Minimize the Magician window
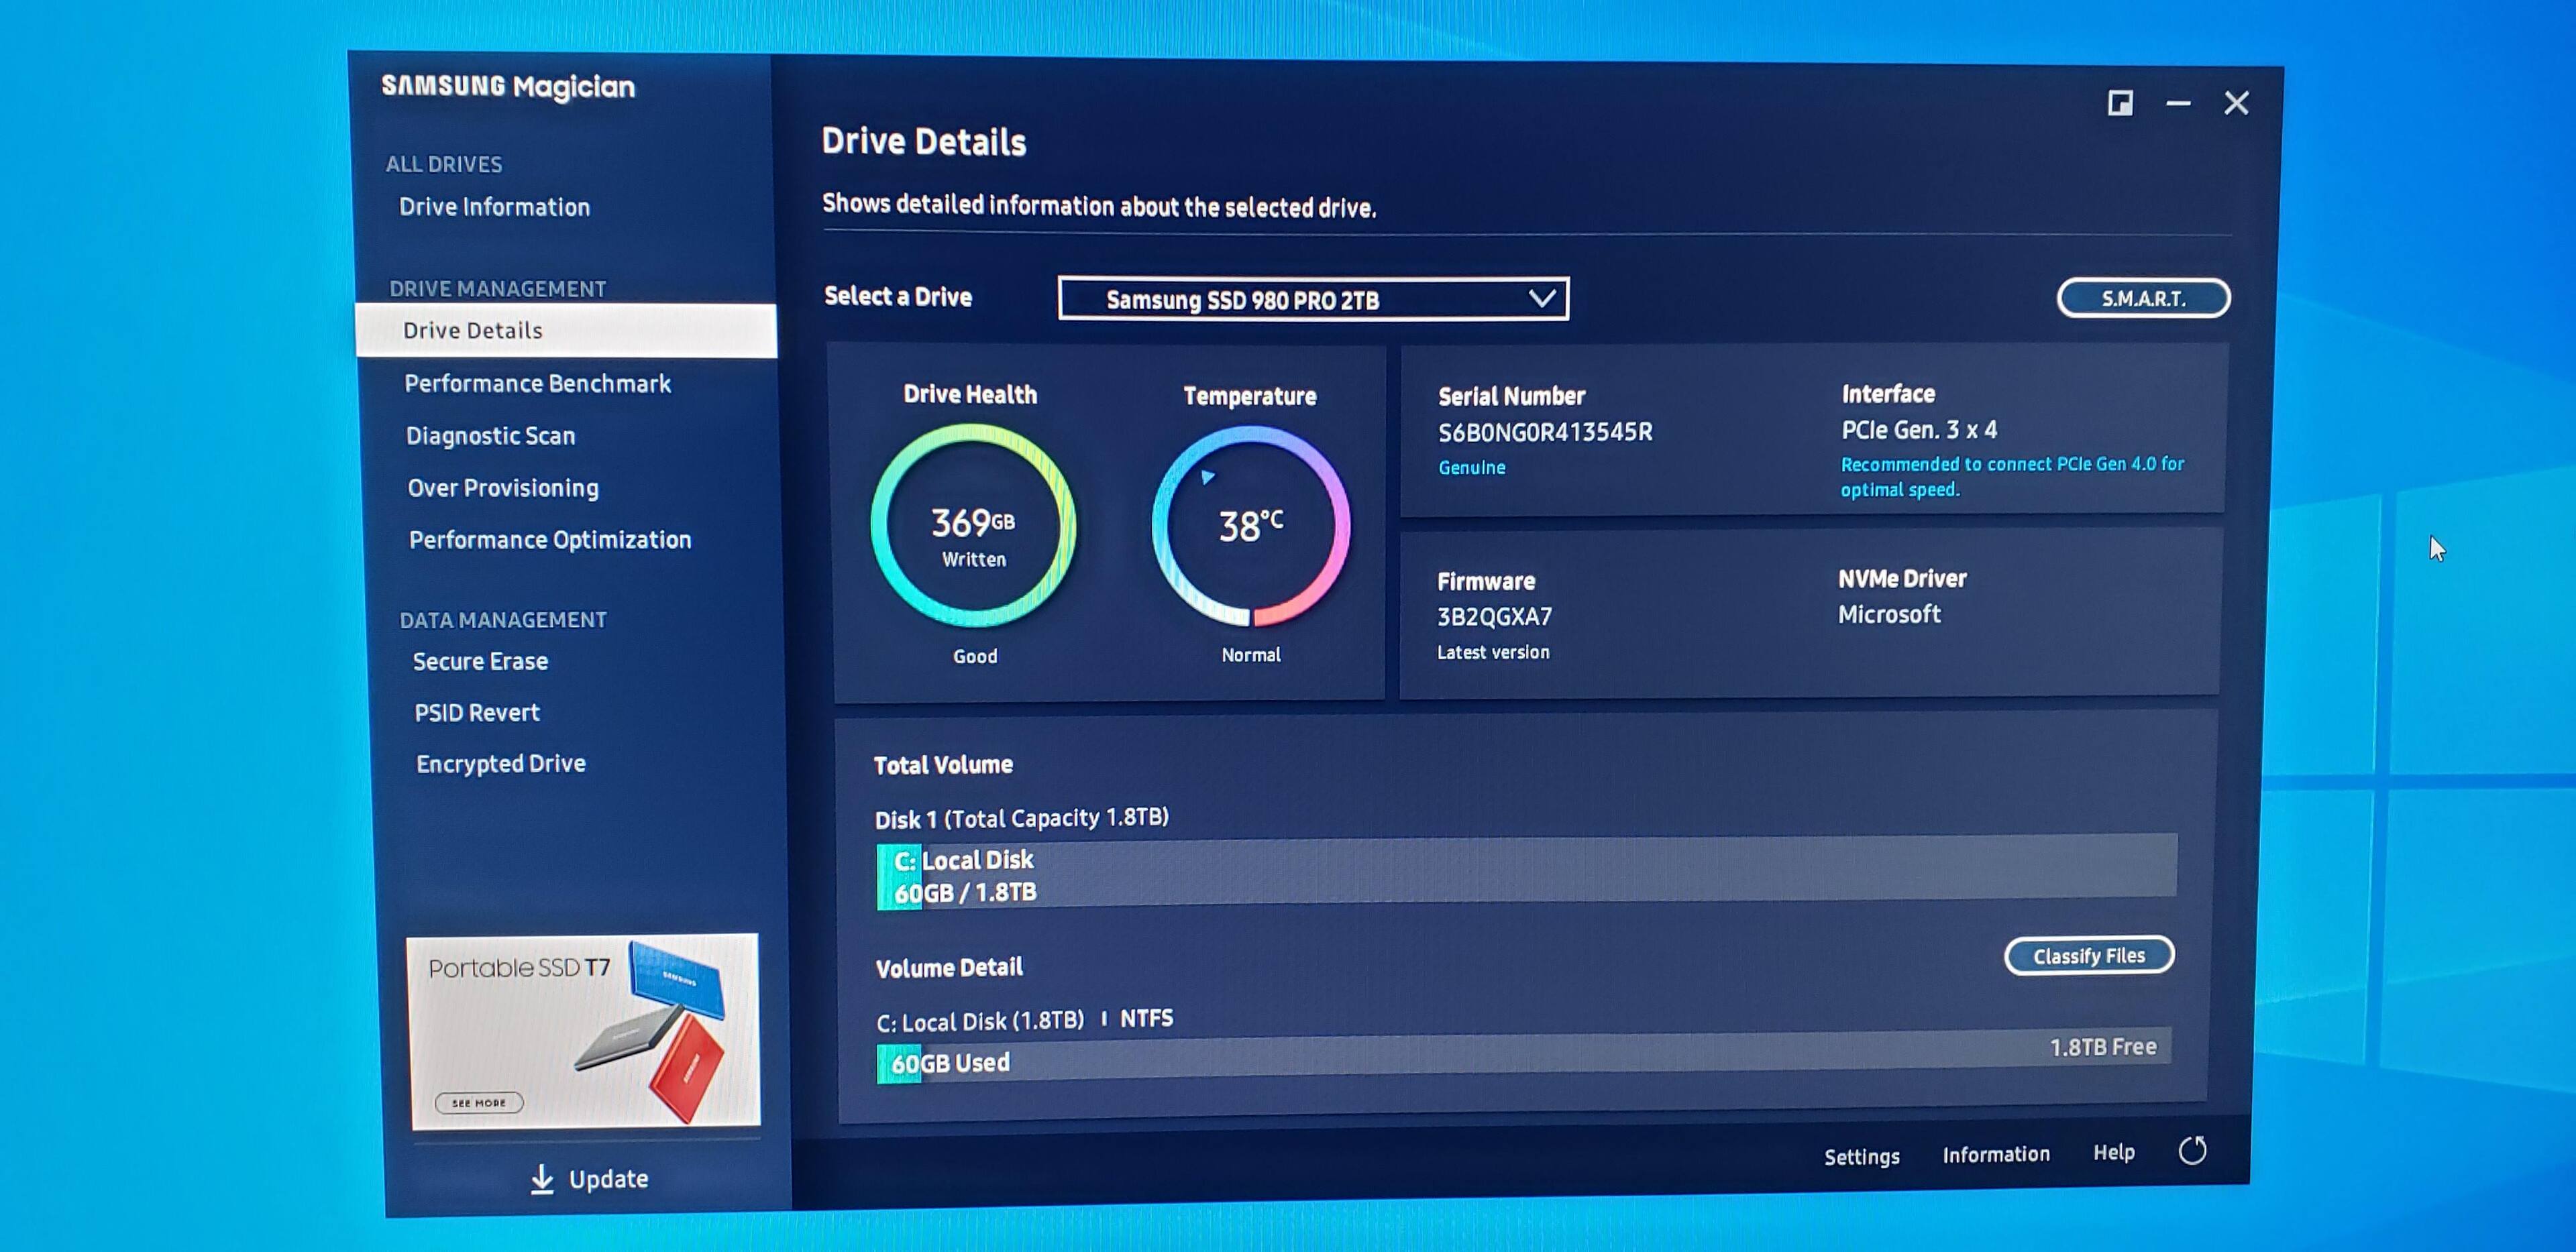The width and height of the screenshot is (2576, 1252). [2178, 103]
